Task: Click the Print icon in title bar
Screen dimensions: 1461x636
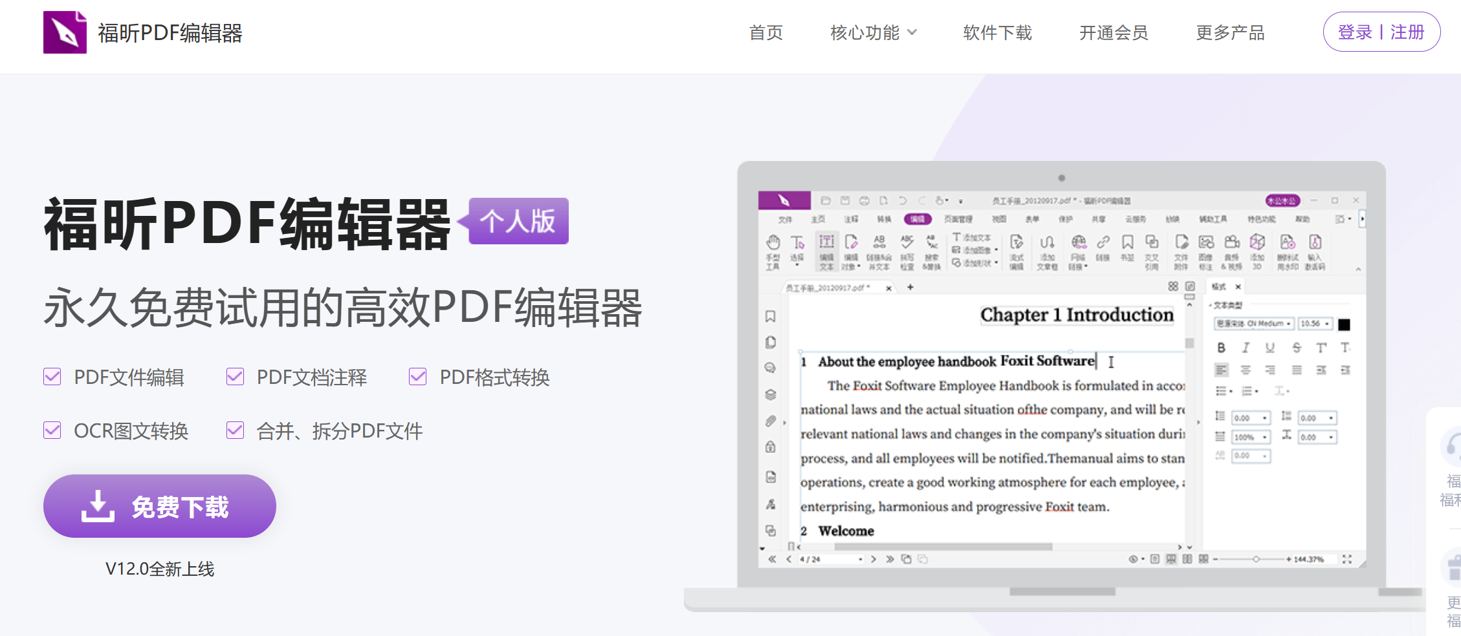Action: coord(864,200)
